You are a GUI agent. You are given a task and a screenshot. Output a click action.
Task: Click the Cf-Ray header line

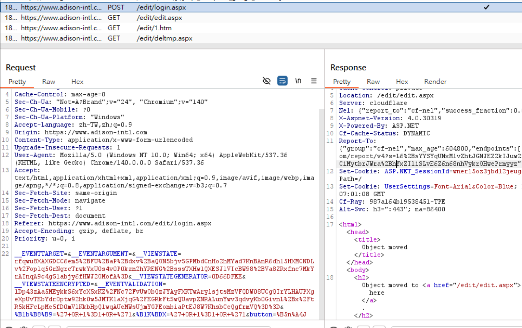coord(392,202)
